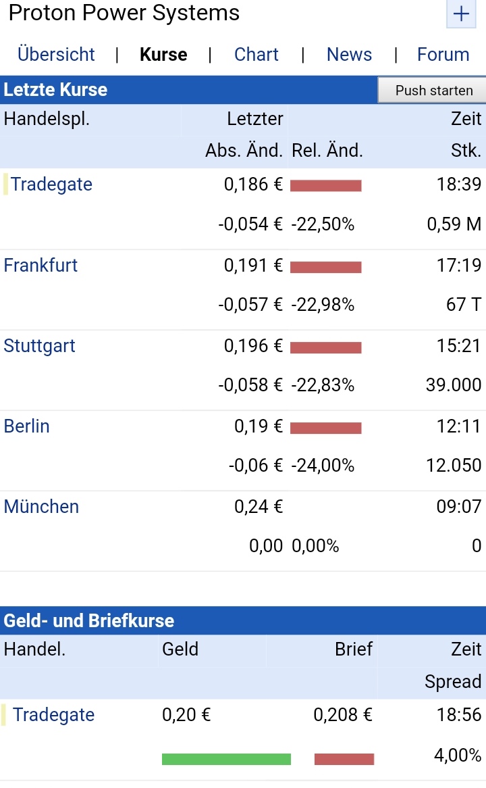This screenshot has height=788, width=486.
Task: Click the Letzte Kurse section header
Action: point(55,90)
